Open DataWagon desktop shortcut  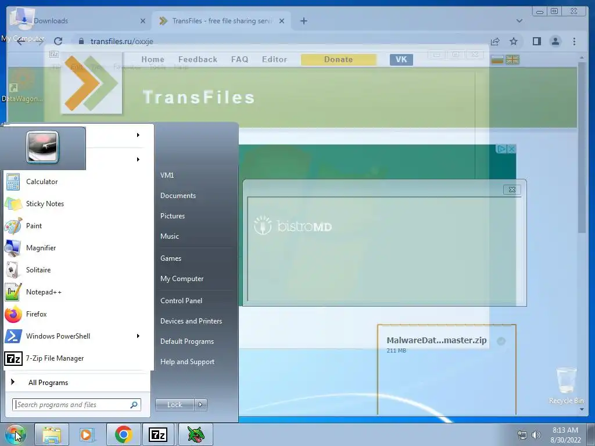tap(22, 87)
